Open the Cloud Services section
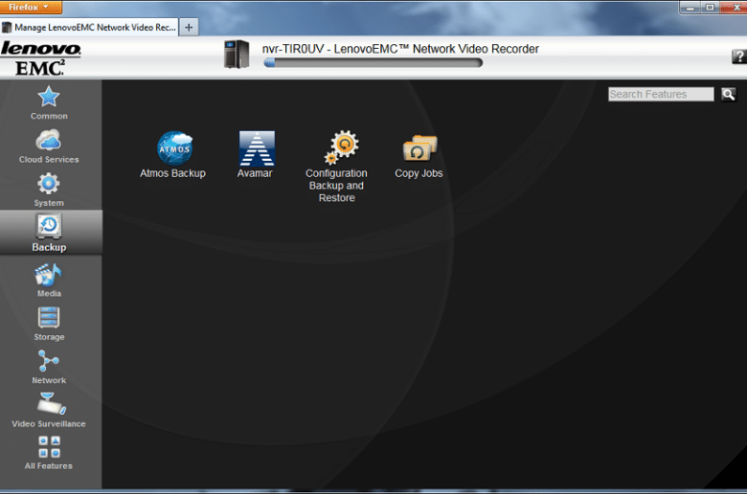The width and height of the screenshot is (747, 494). 49,147
